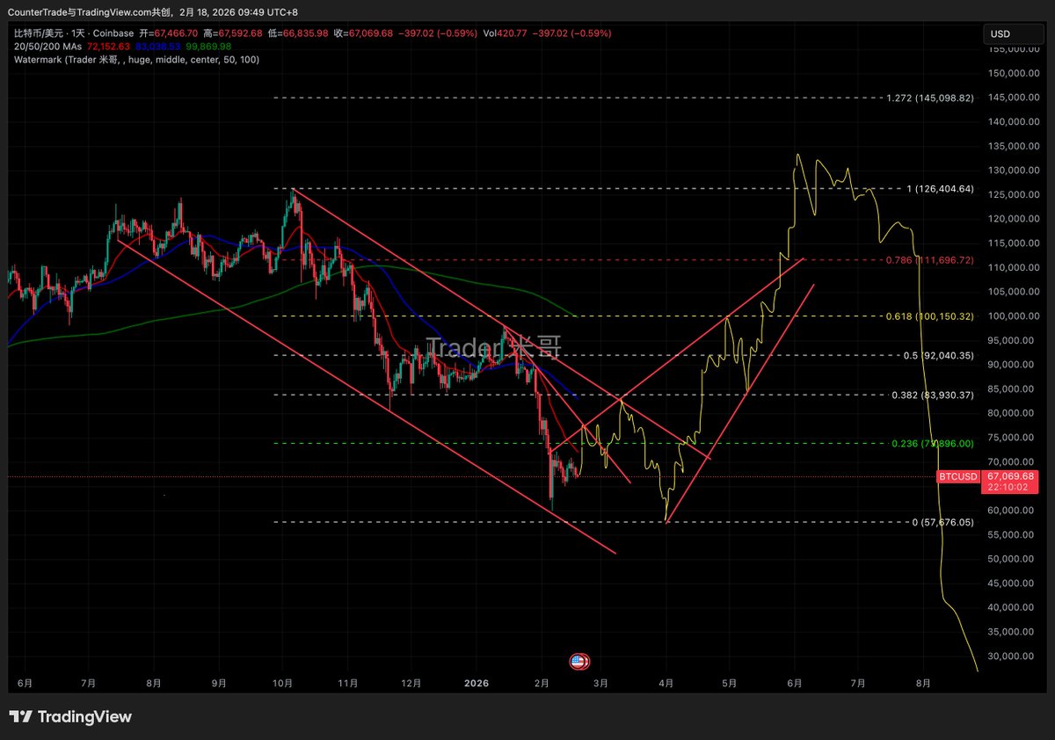This screenshot has width=1055, height=740.
Task: Click the 40,000.00 price axis label
Action: pyautogui.click(x=1011, y=607)
